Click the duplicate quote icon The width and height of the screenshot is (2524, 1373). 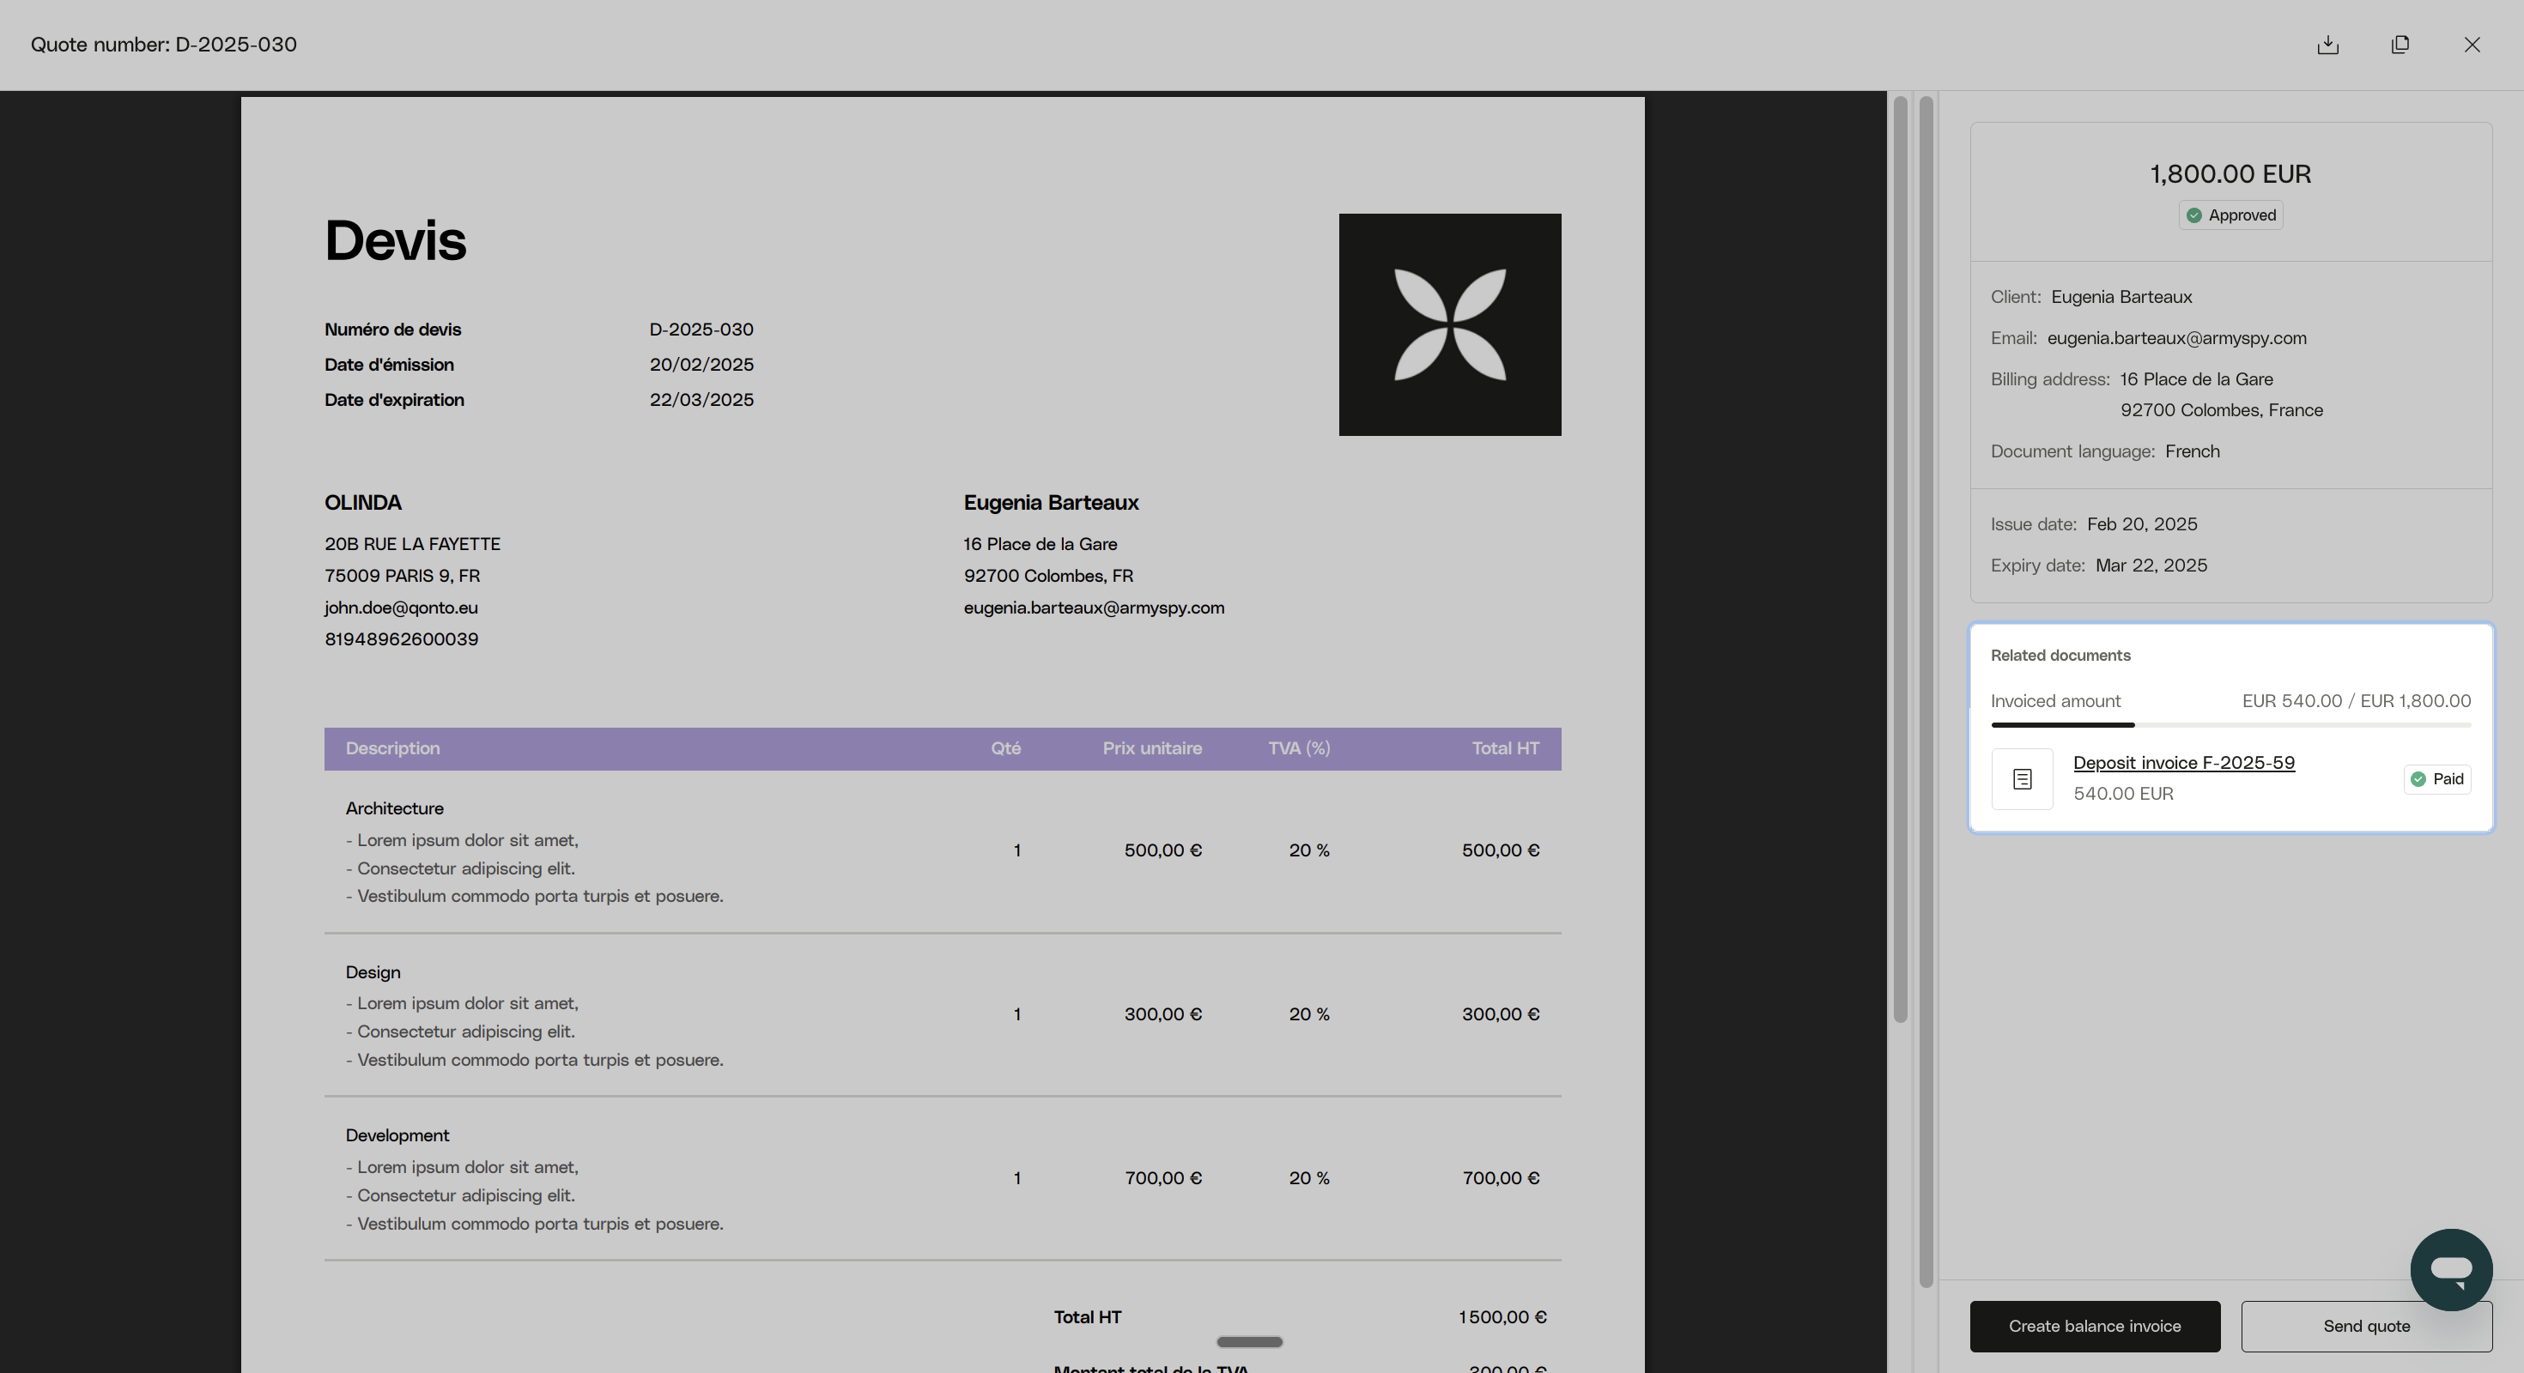(x=2400, y=45)
